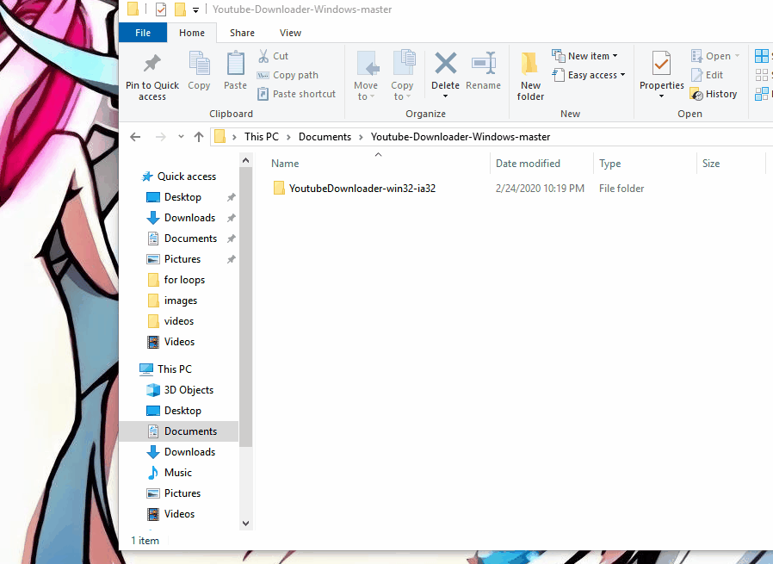This screenshot has height=564, width=773.
Task: Click Paste shortcut command
Action: (x=296, y=94)
